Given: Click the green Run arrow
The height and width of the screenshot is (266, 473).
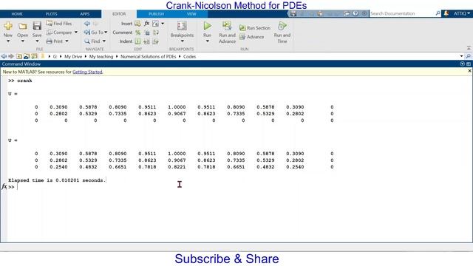Looking at the screenshot, I should tap(207, 26).
